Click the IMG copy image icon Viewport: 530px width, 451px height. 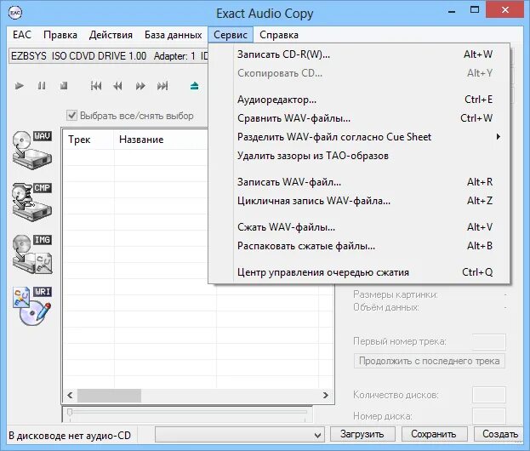click(32, 254)
